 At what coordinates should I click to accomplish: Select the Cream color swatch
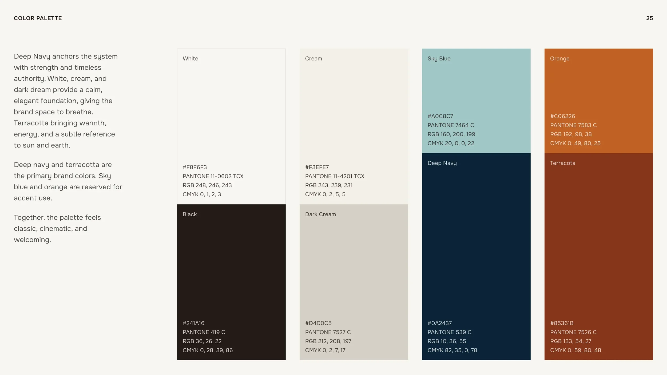coord(354,126)
